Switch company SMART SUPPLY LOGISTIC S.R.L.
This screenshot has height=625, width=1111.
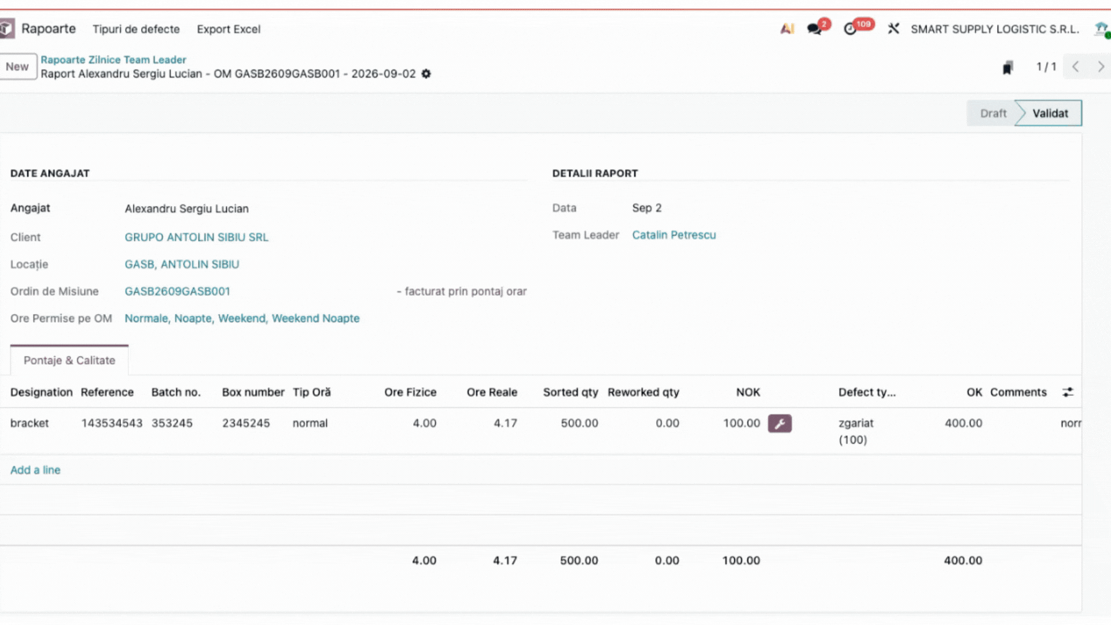pos(995,29)
